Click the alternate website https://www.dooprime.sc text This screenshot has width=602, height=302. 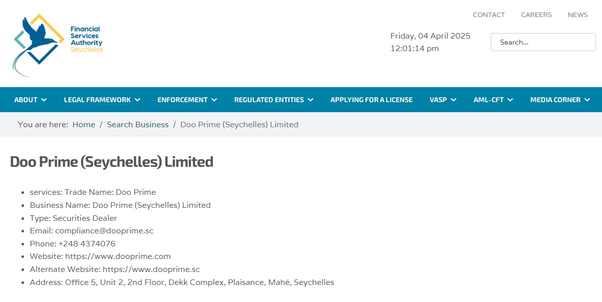(x=151, y=269)
